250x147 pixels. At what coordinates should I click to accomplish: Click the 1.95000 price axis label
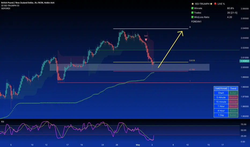(245, 116)
